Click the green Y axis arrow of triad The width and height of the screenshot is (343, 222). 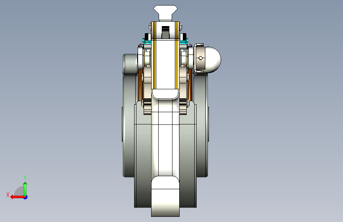click(x=25, y=189)
